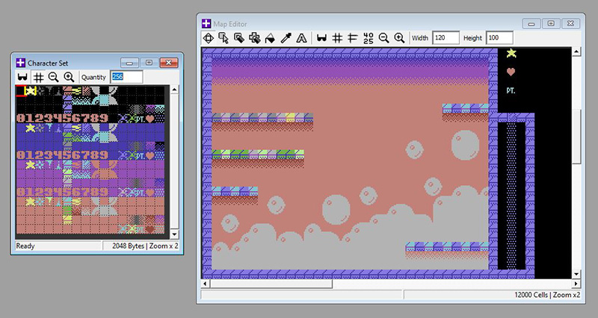Click the map Height input field
This screenshot has height=318, width=598.
click(499, 37)
